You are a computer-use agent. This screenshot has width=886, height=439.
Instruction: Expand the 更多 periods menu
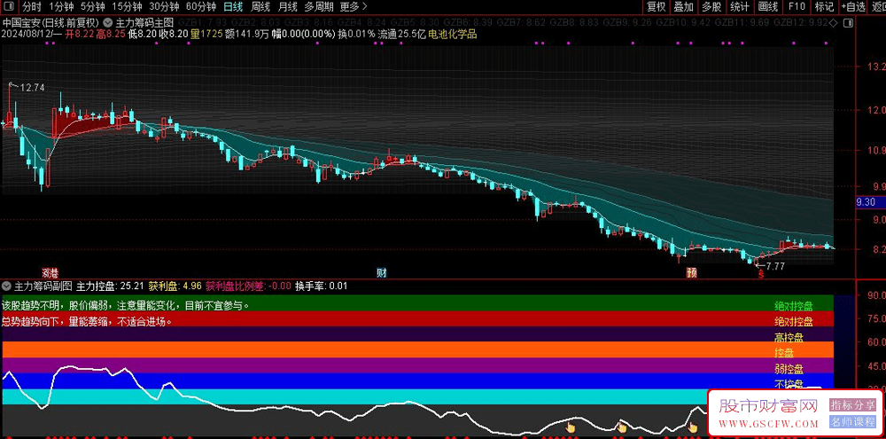(354, 7)
